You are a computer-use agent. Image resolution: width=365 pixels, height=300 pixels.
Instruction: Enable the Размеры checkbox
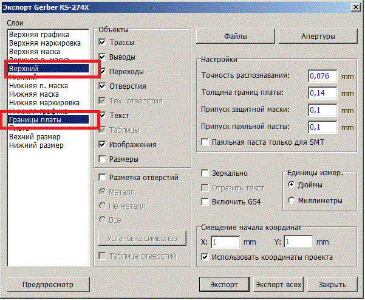(102, 159)
